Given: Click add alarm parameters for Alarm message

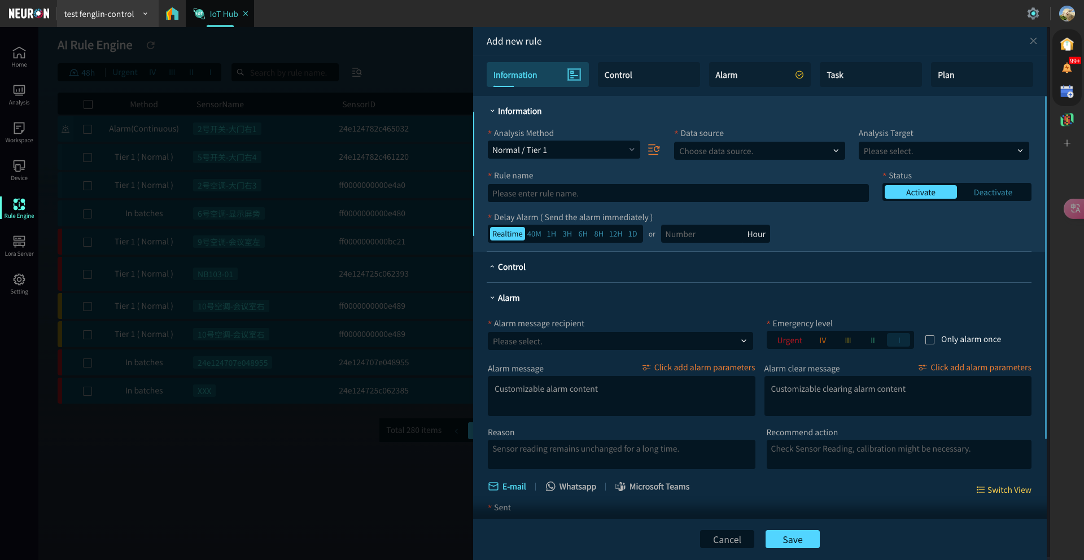Looking at the screenshot, I should click(698, 368).
